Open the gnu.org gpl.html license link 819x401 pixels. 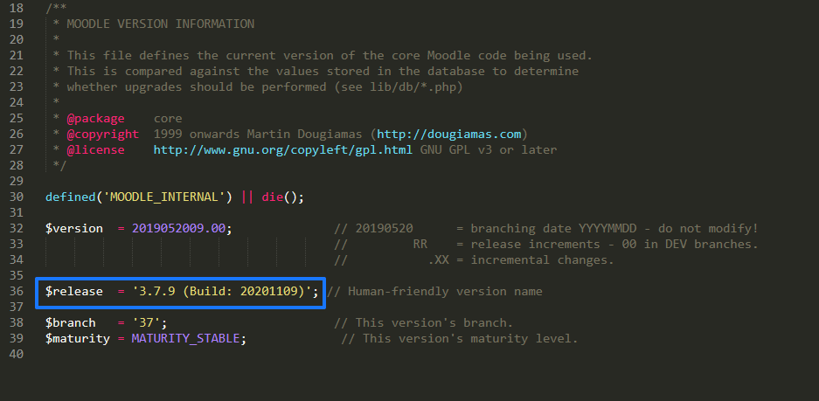pos(283,150)
